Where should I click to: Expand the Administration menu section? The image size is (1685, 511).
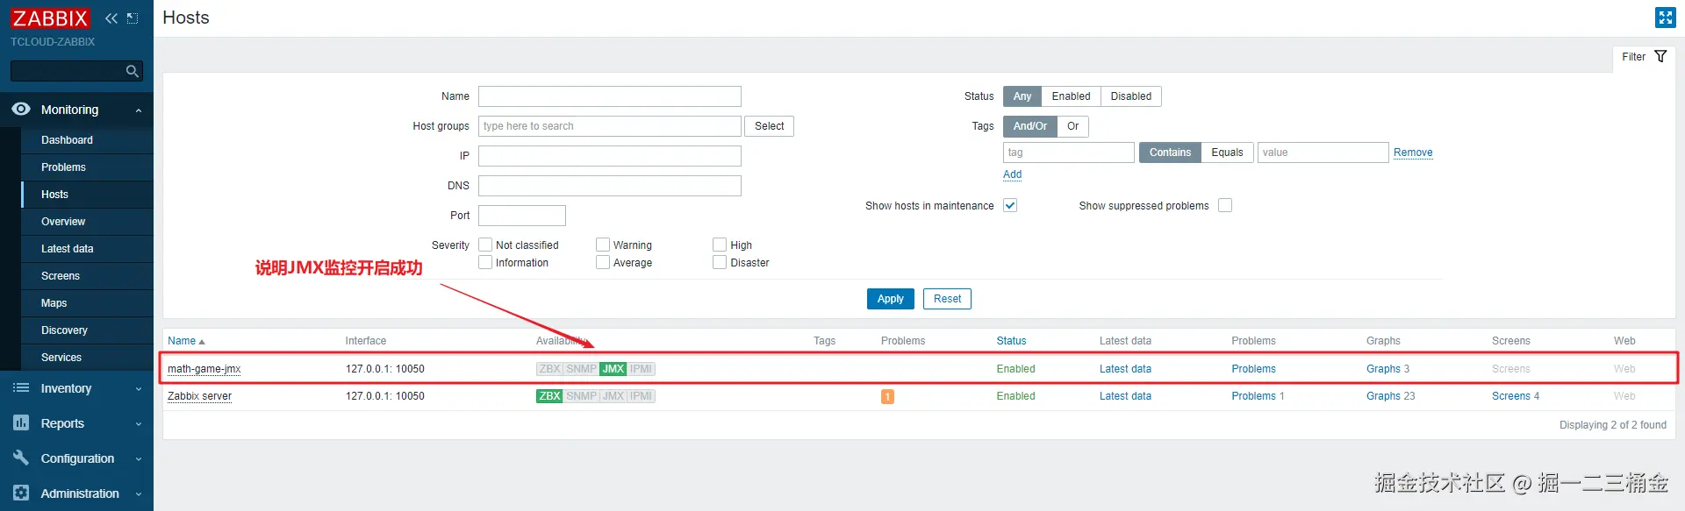pyautogui.click(x=139, y=494)
